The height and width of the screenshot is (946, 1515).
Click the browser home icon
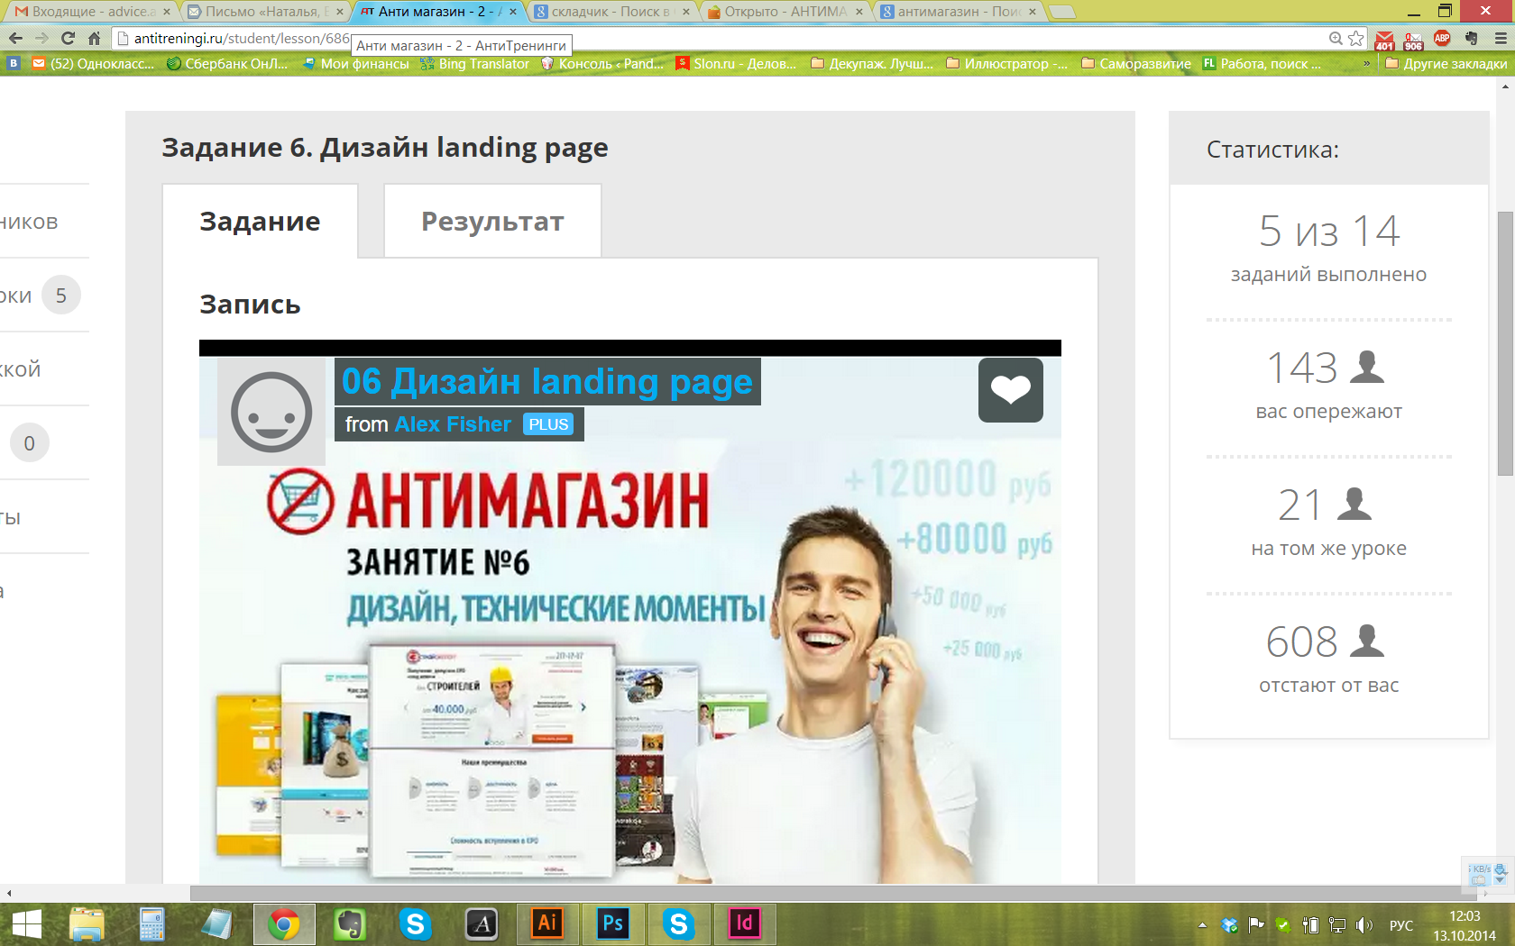coord(94,38)
